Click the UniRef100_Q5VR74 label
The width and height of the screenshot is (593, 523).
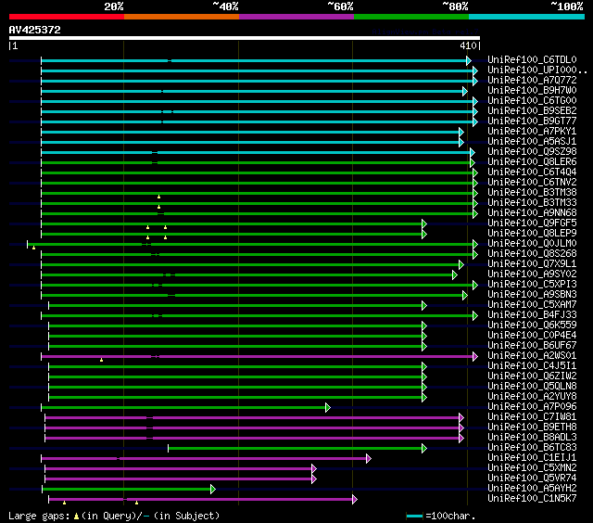pyautogui.click(x=532, y=478)
